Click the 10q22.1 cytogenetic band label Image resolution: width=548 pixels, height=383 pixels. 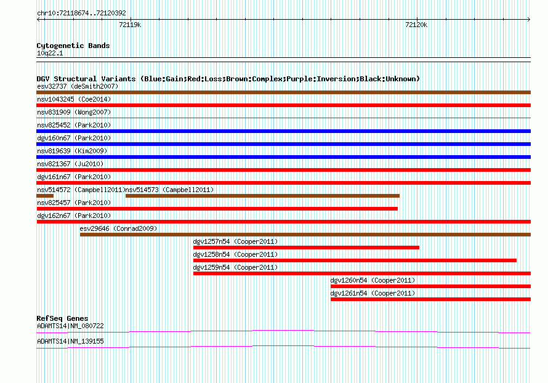coord(50,53)
